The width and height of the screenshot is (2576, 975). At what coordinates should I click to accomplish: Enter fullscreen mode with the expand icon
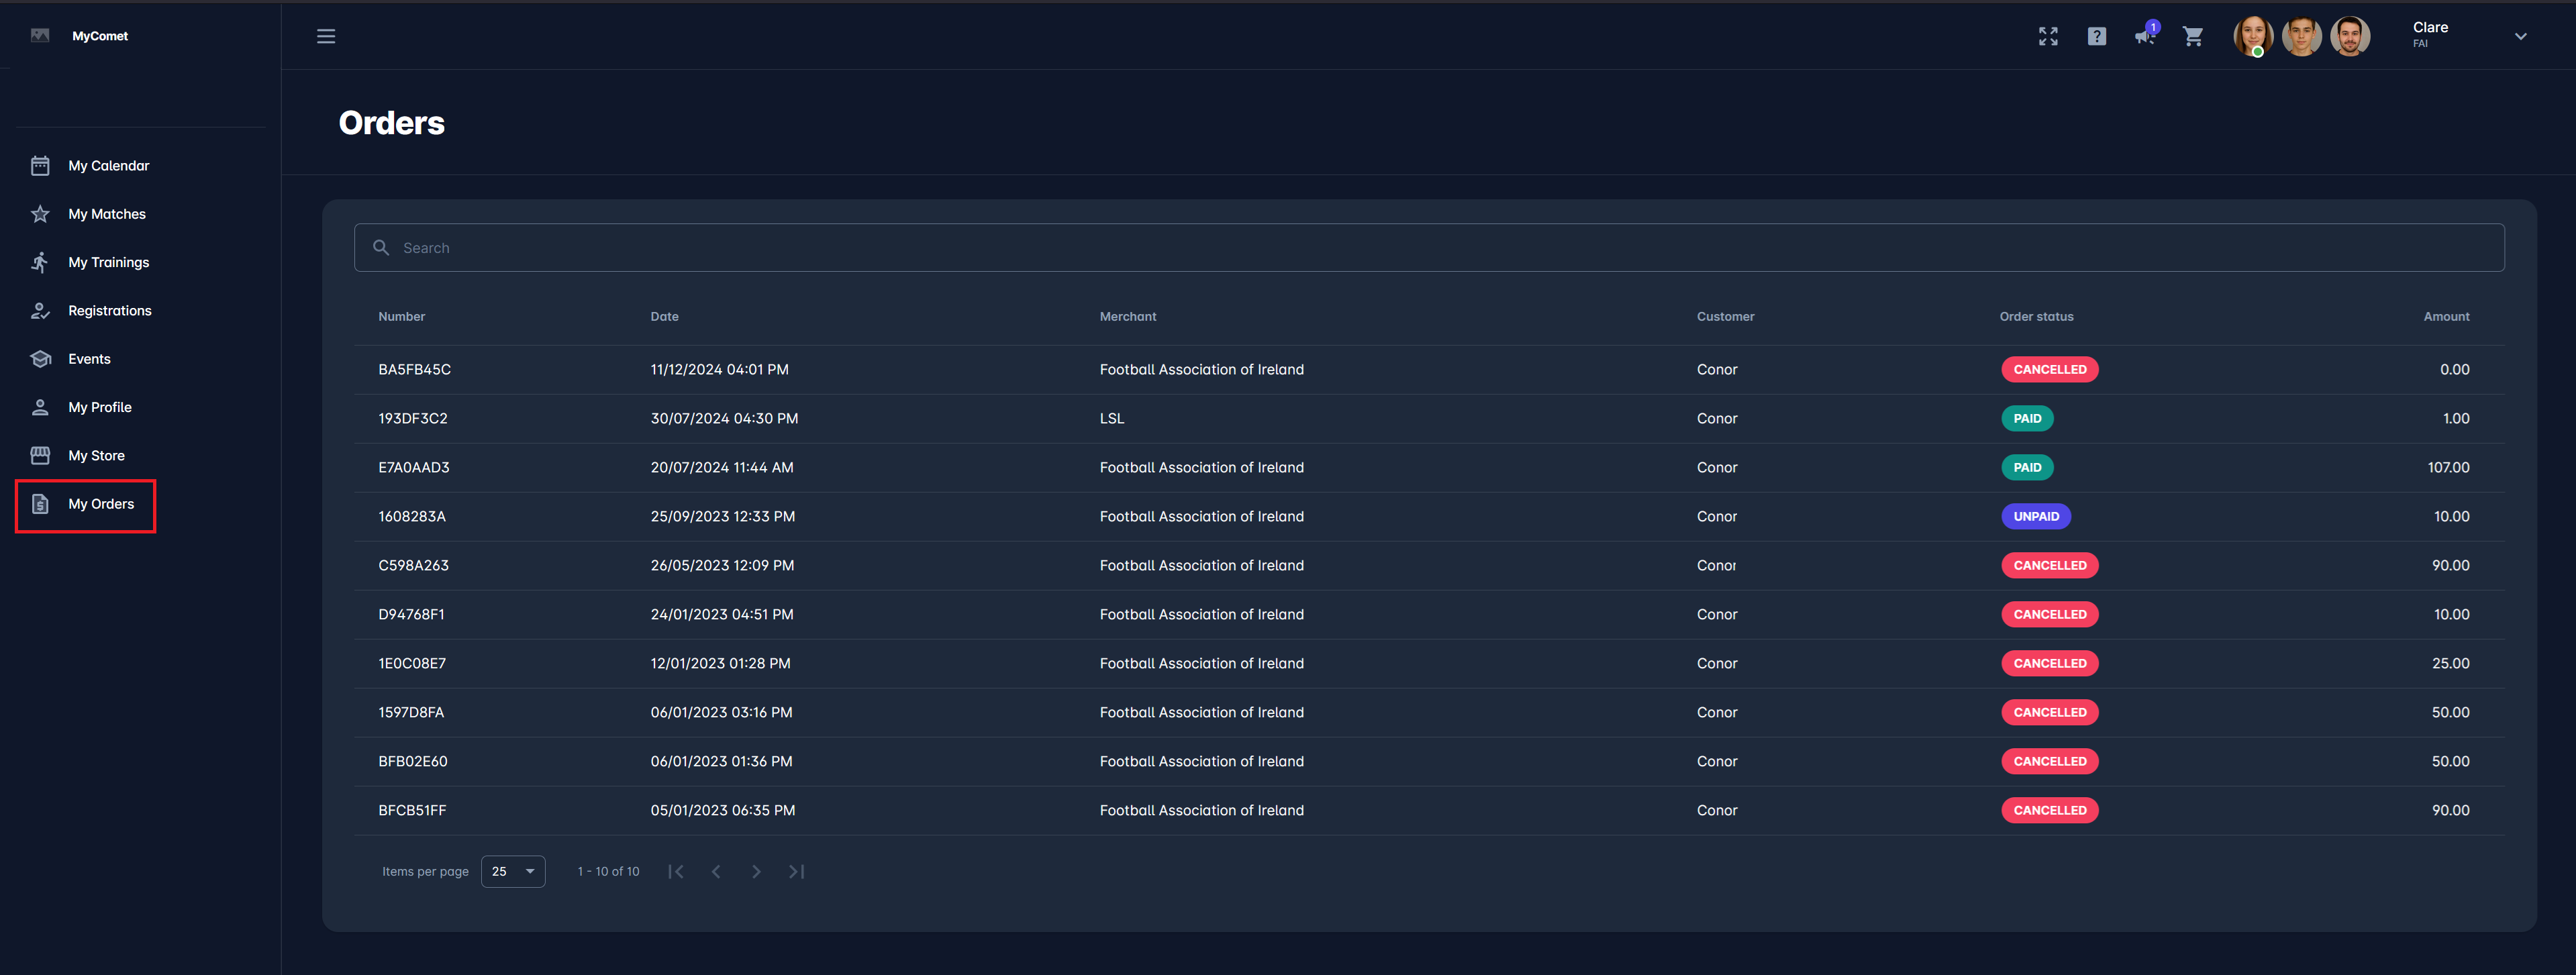tap(2048, 36)
